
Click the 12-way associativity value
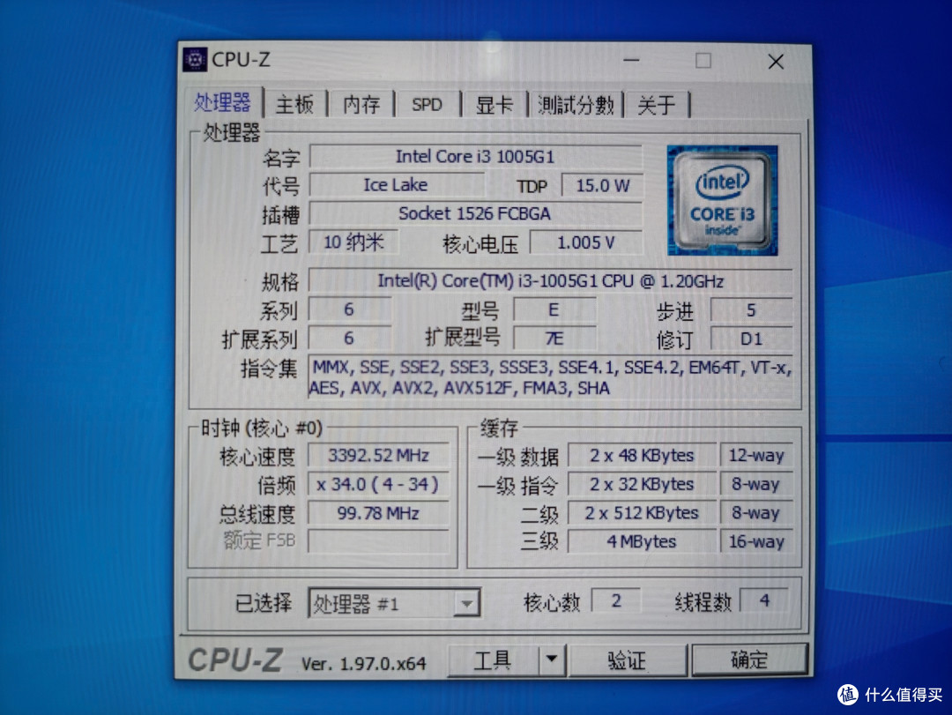tap(756, 456)
